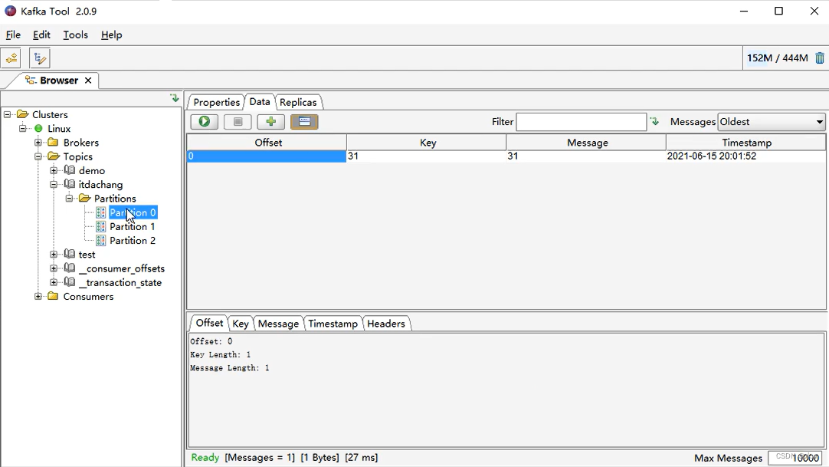Image resolution: width=829 pixels, height=467 pixels.
Task: Click the green plus add message button
Action: click(270, 122)
